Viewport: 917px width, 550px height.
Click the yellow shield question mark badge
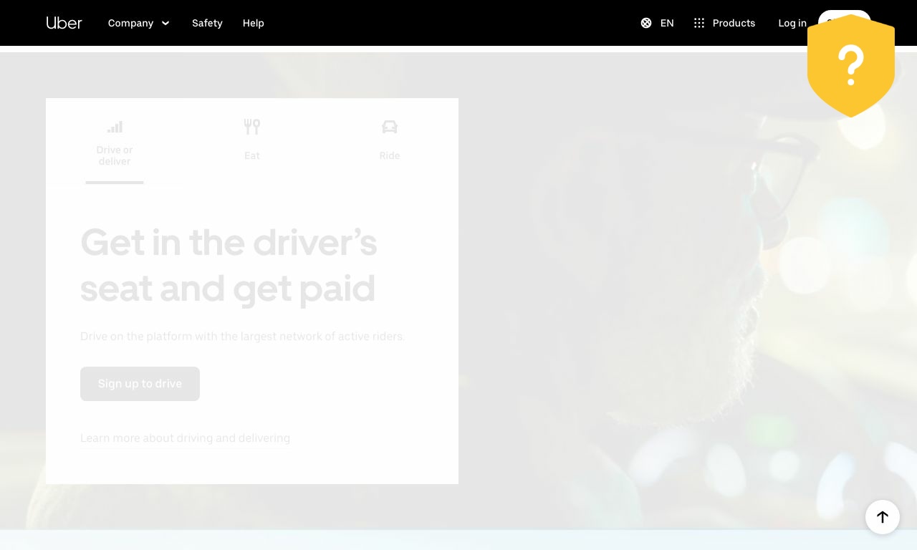(x=850, y=66)
